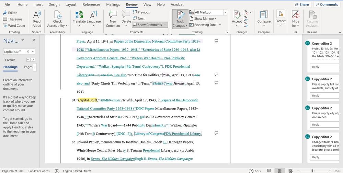Show the Pages tab in Navigation
343x173 pixels.
(28, 67)
